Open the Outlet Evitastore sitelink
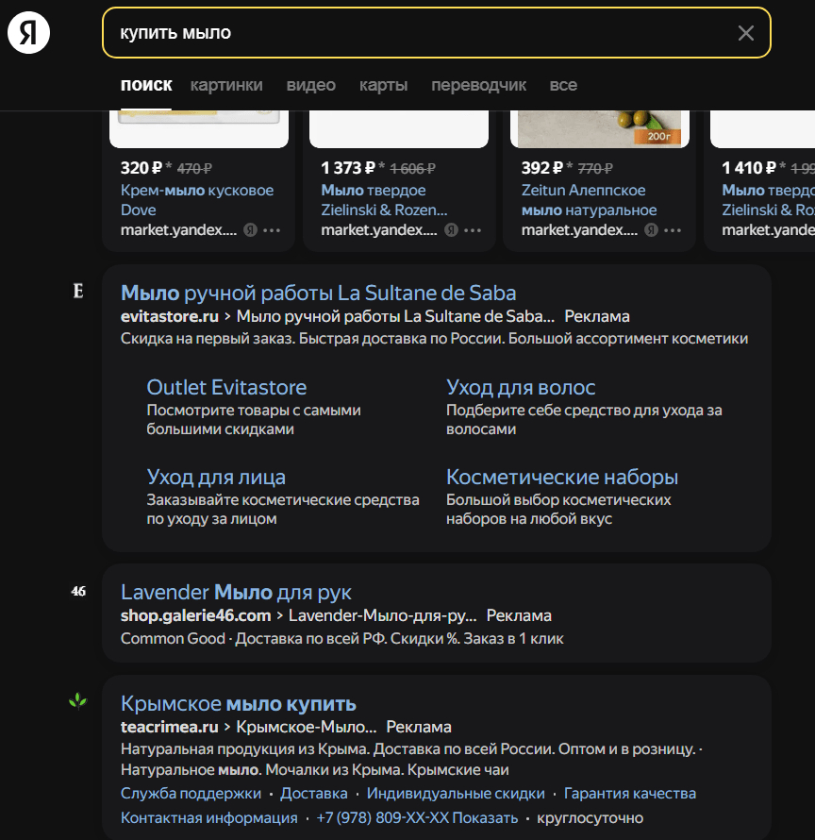 [x=226, y=387]
